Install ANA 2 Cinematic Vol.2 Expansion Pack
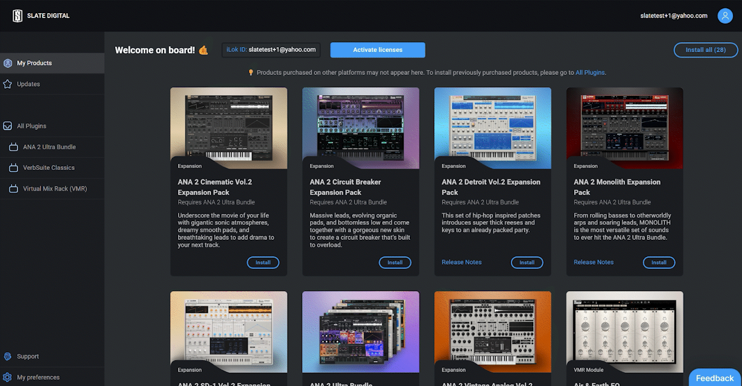This screenshot has width=742, height=386. pyautogui.click(x=263, y=263)
